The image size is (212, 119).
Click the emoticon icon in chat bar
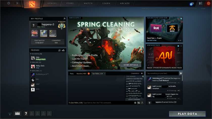click(135, 103)
